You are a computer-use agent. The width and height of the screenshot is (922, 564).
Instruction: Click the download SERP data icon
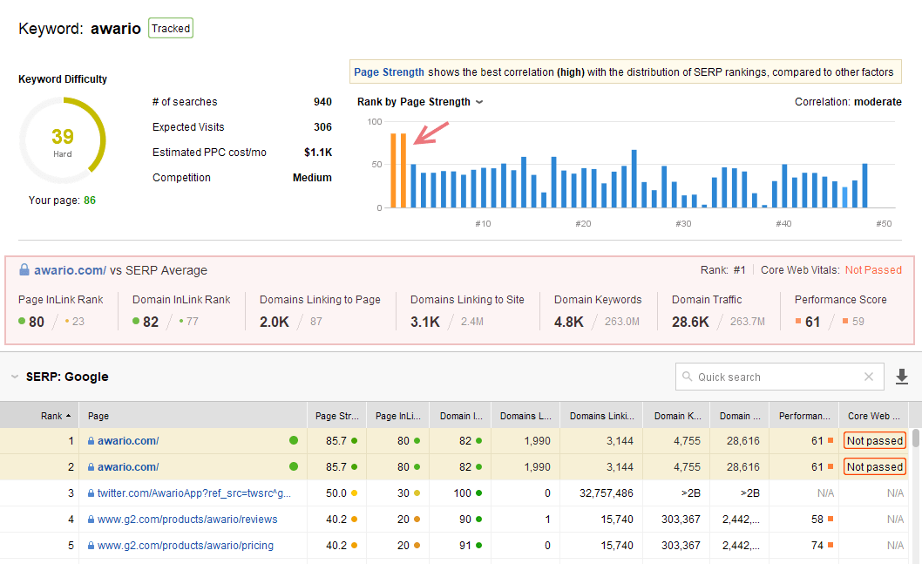tap(901, 377)
